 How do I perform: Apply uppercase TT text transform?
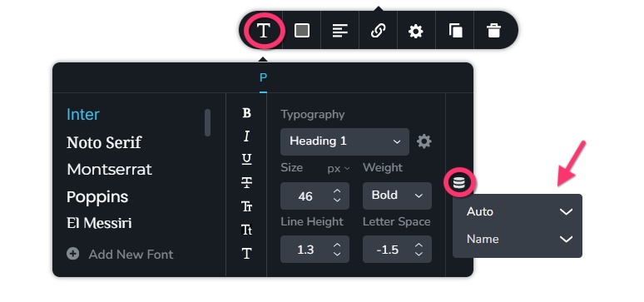246,206
